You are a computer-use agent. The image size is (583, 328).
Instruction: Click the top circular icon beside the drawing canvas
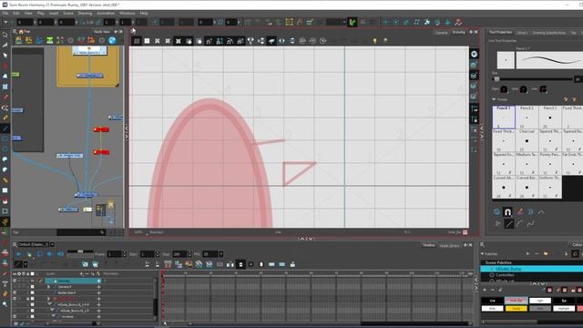point(474,55)
